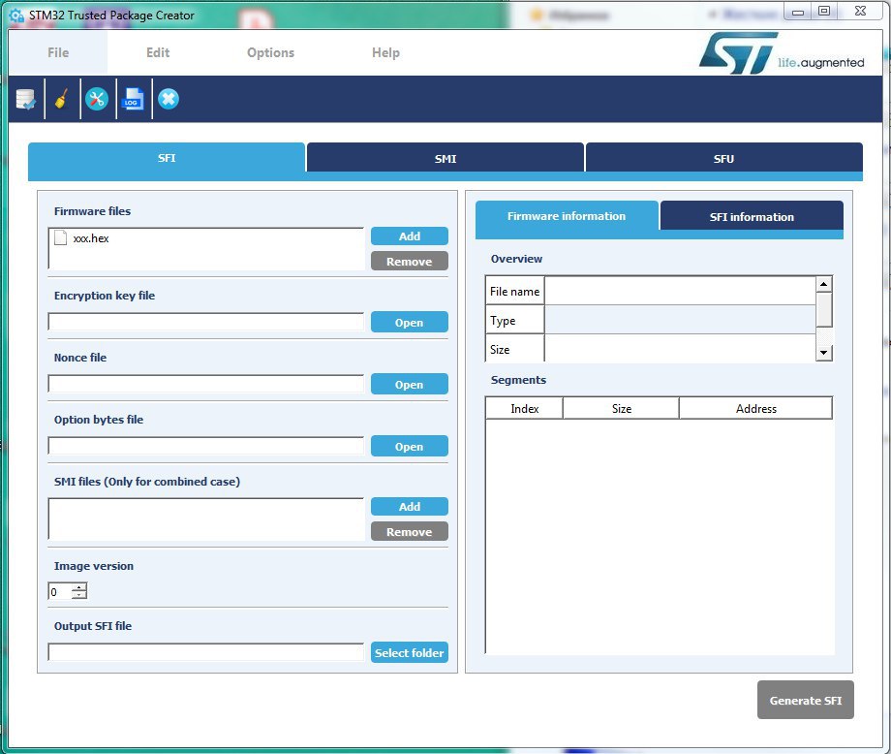The image size is (891, 754).
Task: Open the LOG file toolbar icon
Action: tap(133, 99)
